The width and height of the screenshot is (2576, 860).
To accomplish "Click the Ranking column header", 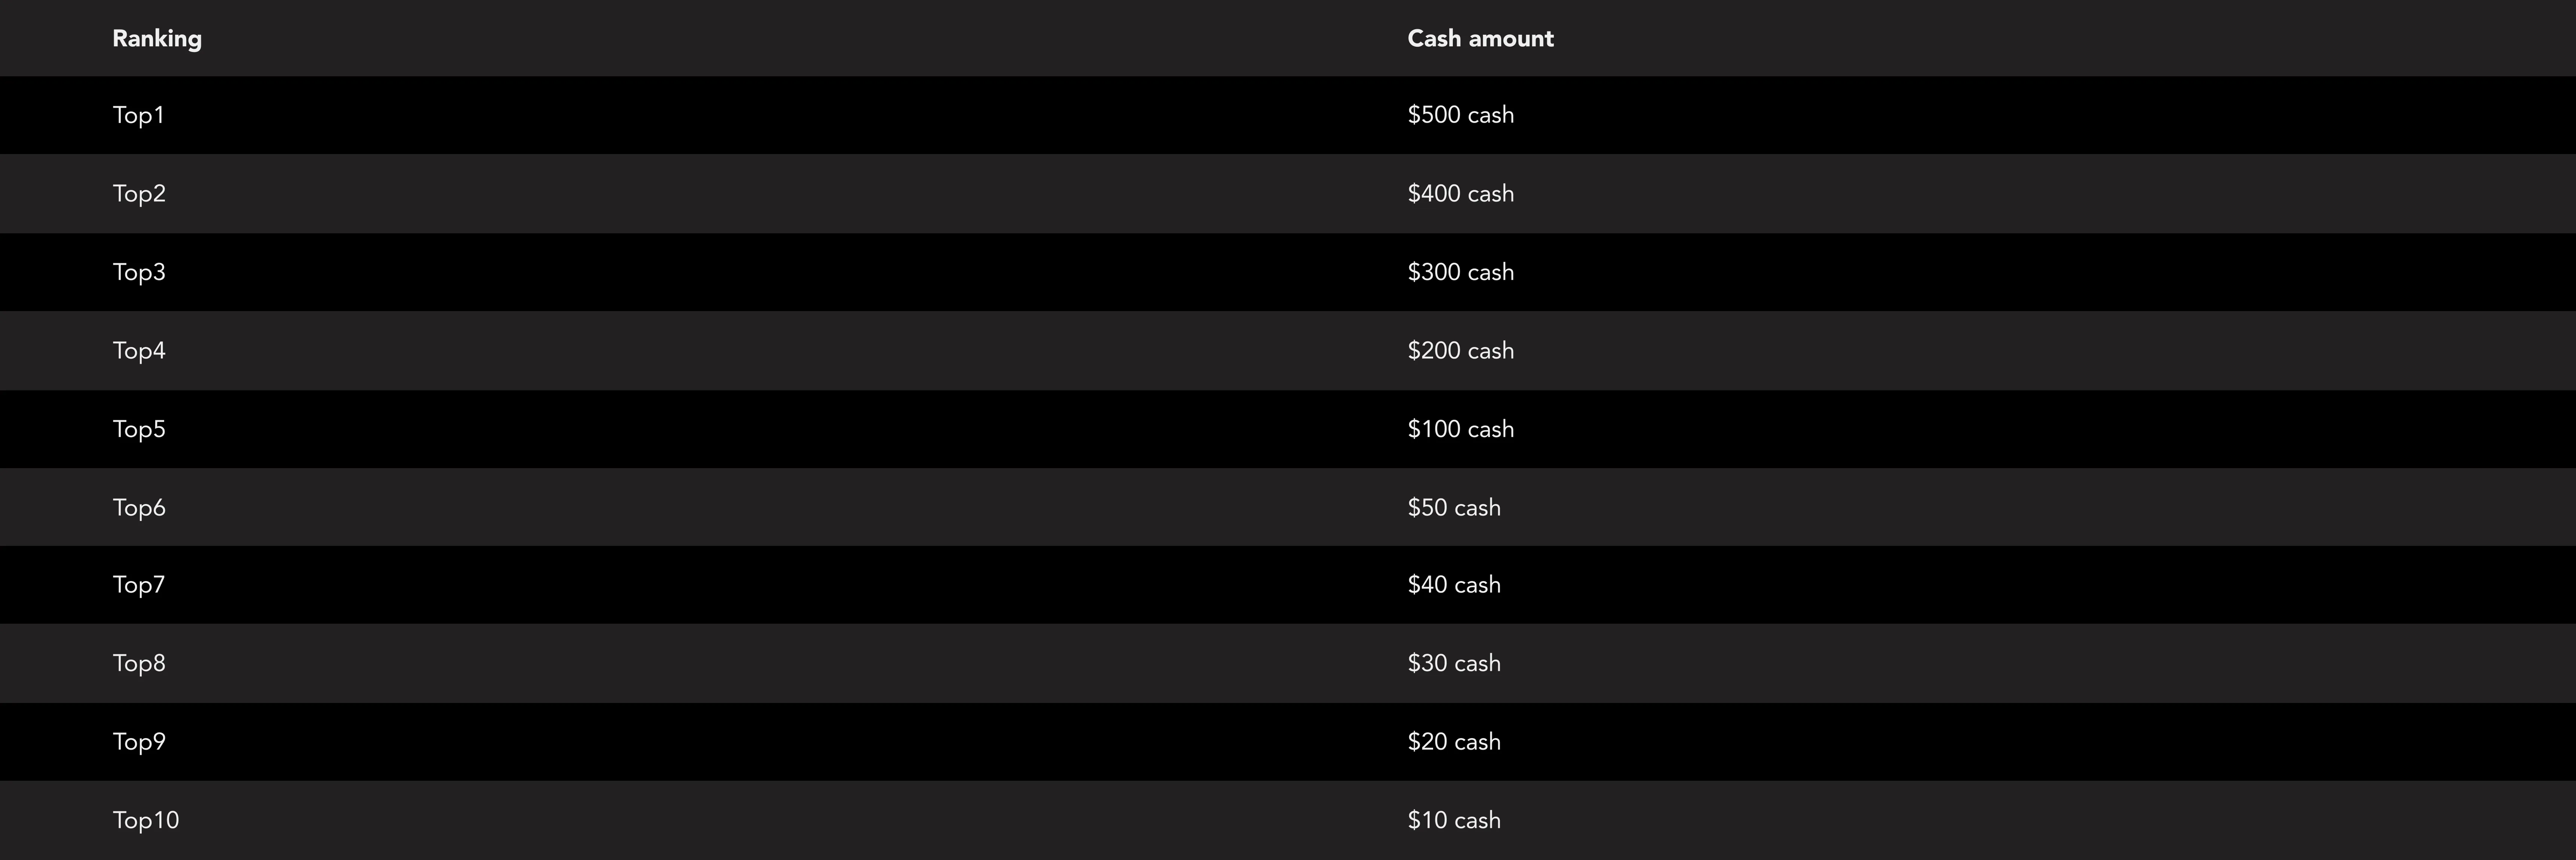I will (157, 38).
